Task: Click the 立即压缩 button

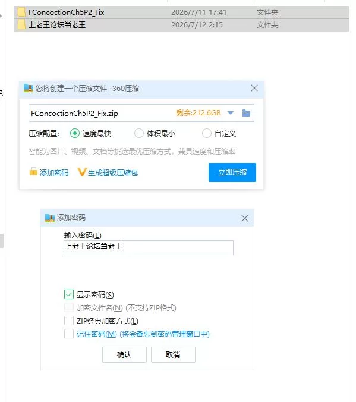Action: (x=232, y=172)
